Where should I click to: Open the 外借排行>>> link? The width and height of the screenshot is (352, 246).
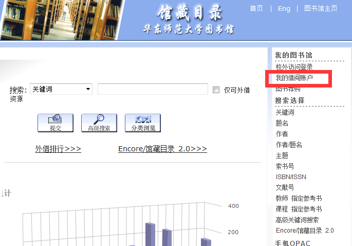(58, 149)
